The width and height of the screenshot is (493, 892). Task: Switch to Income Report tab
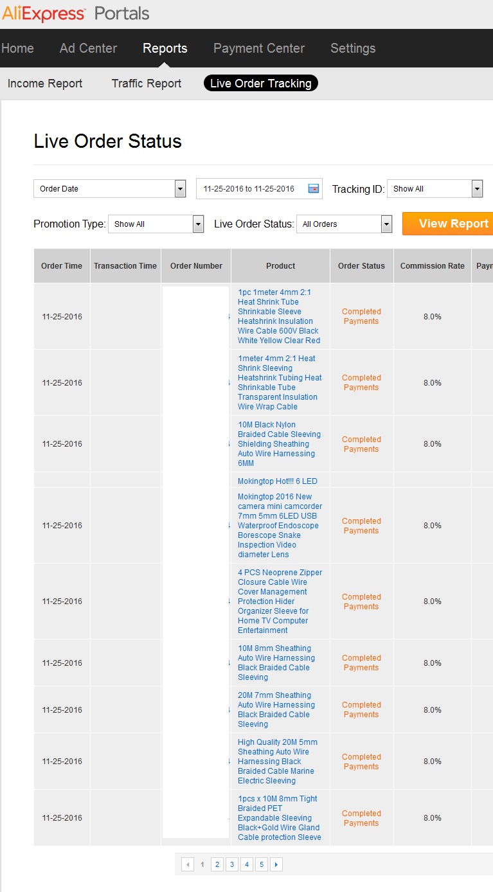tap(45, 84)
